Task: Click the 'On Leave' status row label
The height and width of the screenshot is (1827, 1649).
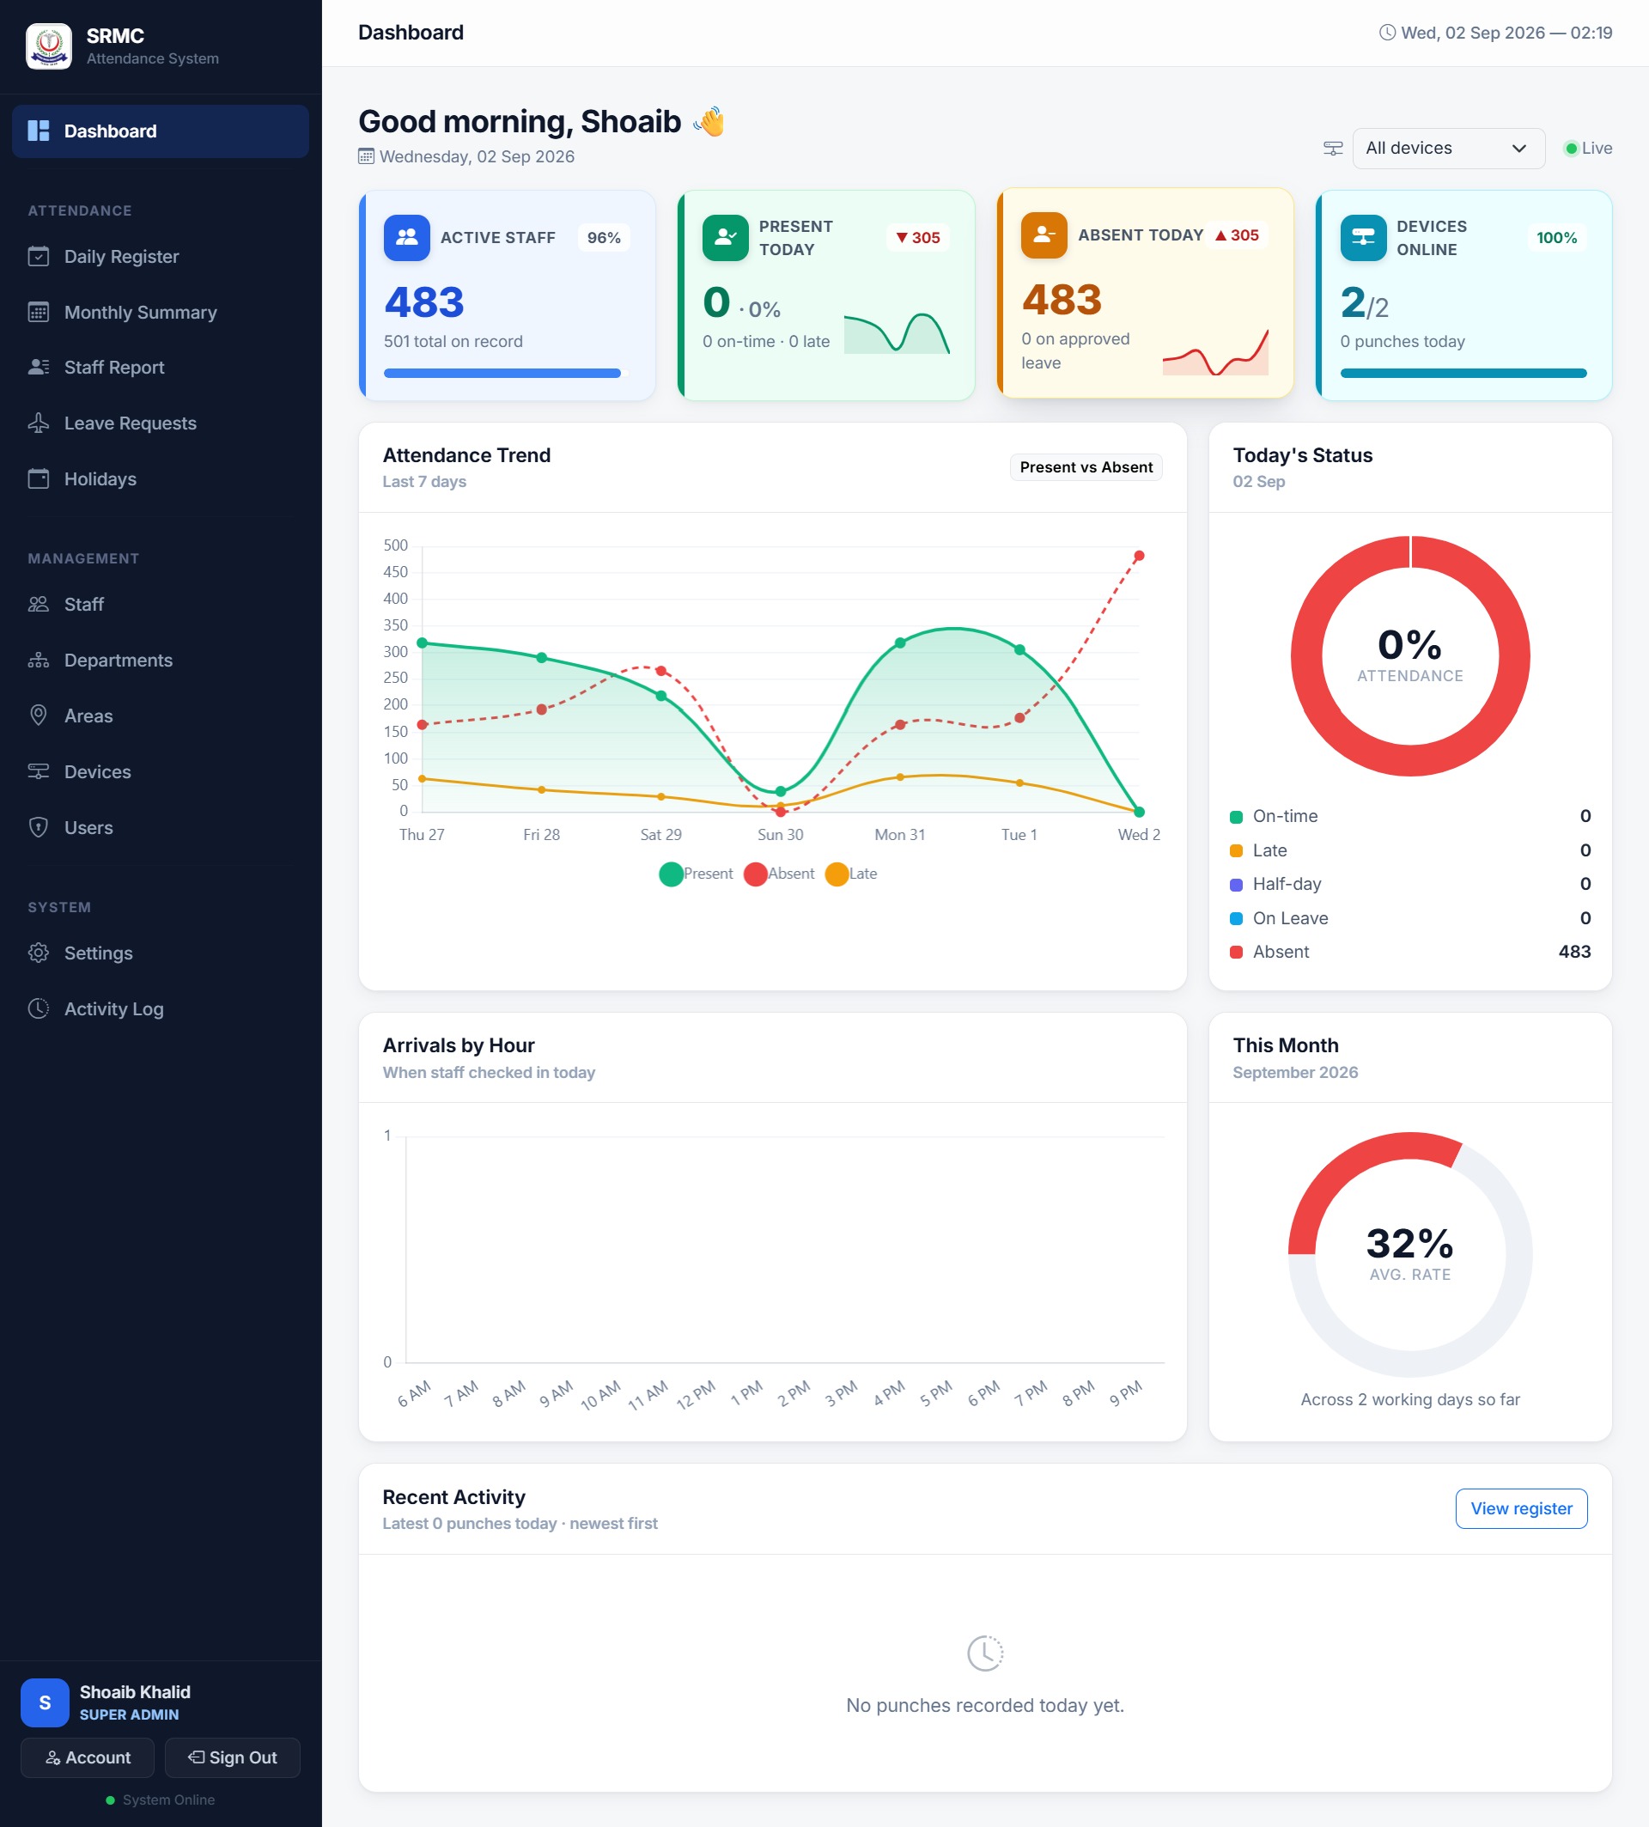Action: [1290, 918]
